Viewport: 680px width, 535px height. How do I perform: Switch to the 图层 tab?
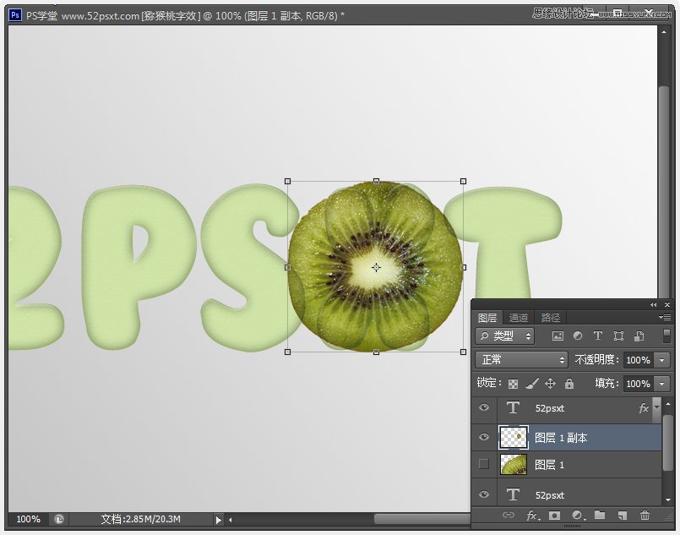coord(487,318)
